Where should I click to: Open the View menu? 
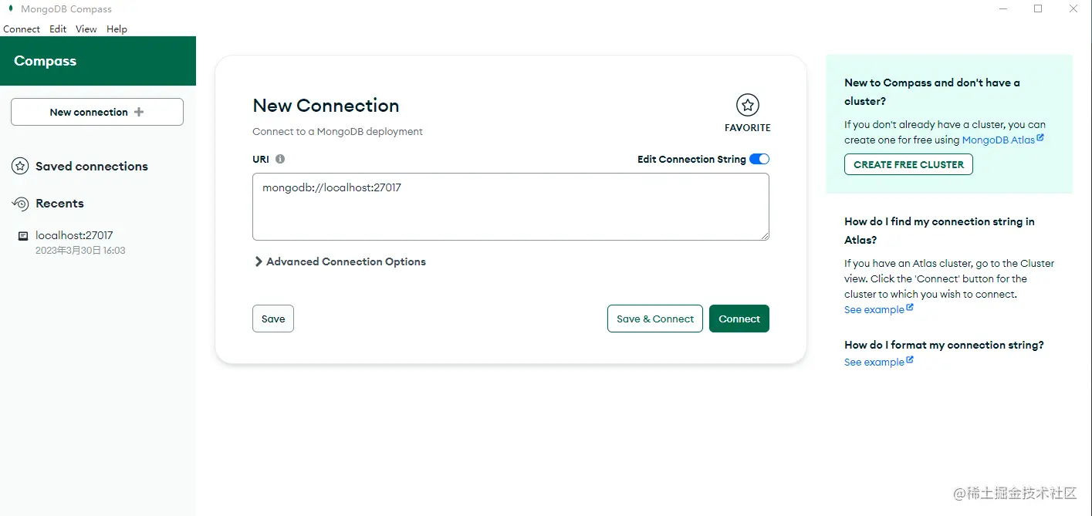[x=86, y=29]
